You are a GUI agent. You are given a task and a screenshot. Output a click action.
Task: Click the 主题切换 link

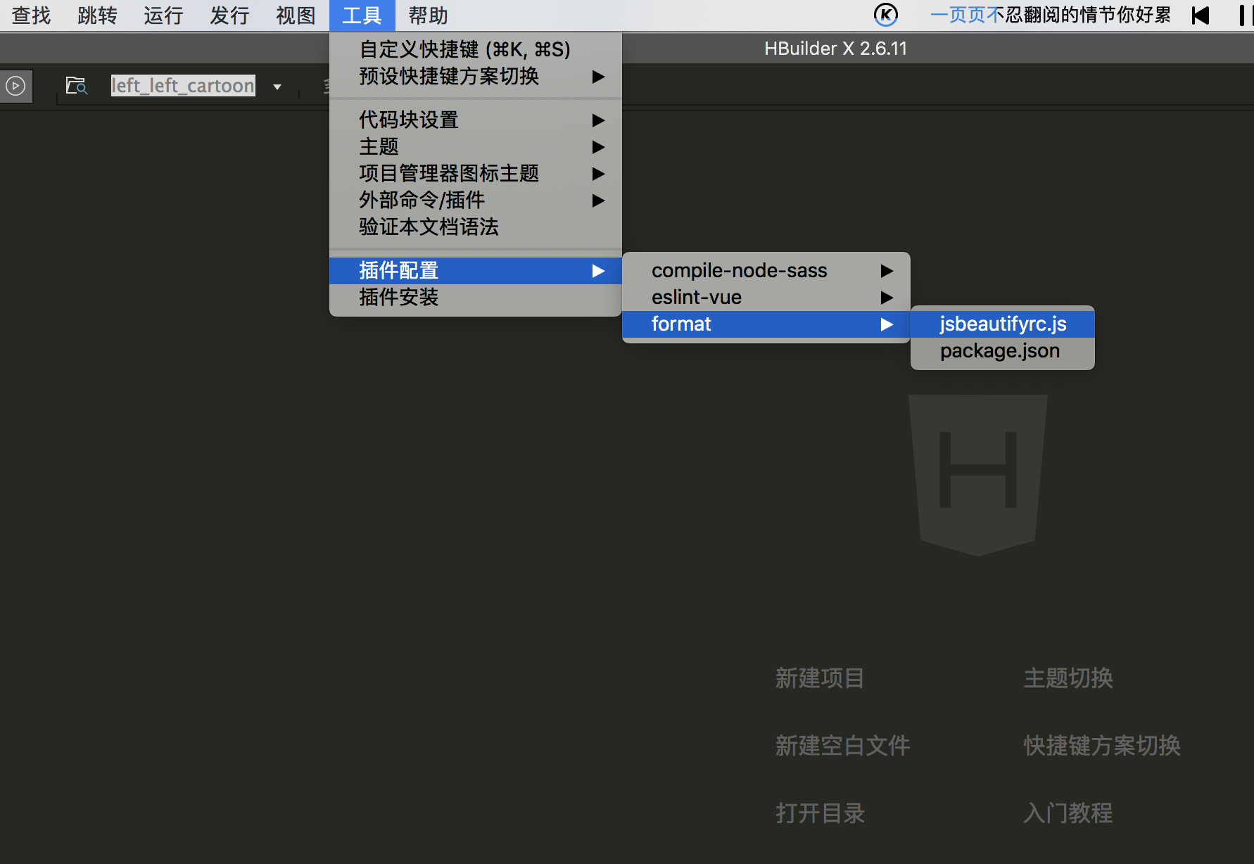pyautogui.click(x=1068, y=678)
